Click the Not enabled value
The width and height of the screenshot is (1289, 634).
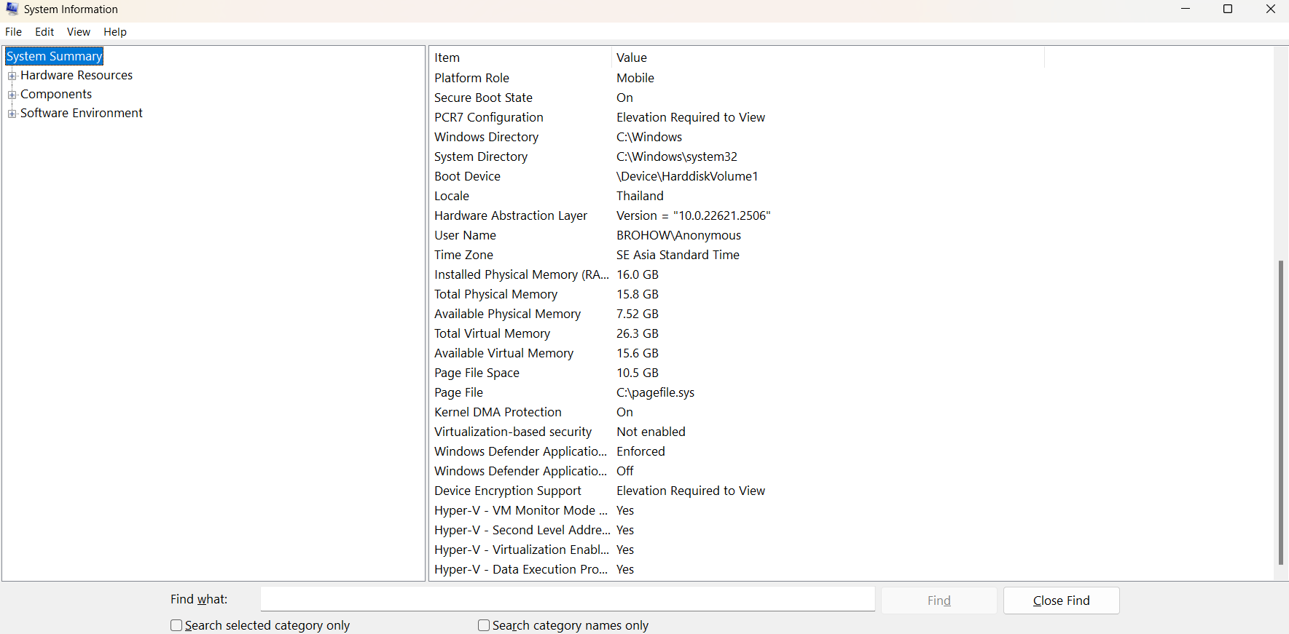tap(651, 432)
